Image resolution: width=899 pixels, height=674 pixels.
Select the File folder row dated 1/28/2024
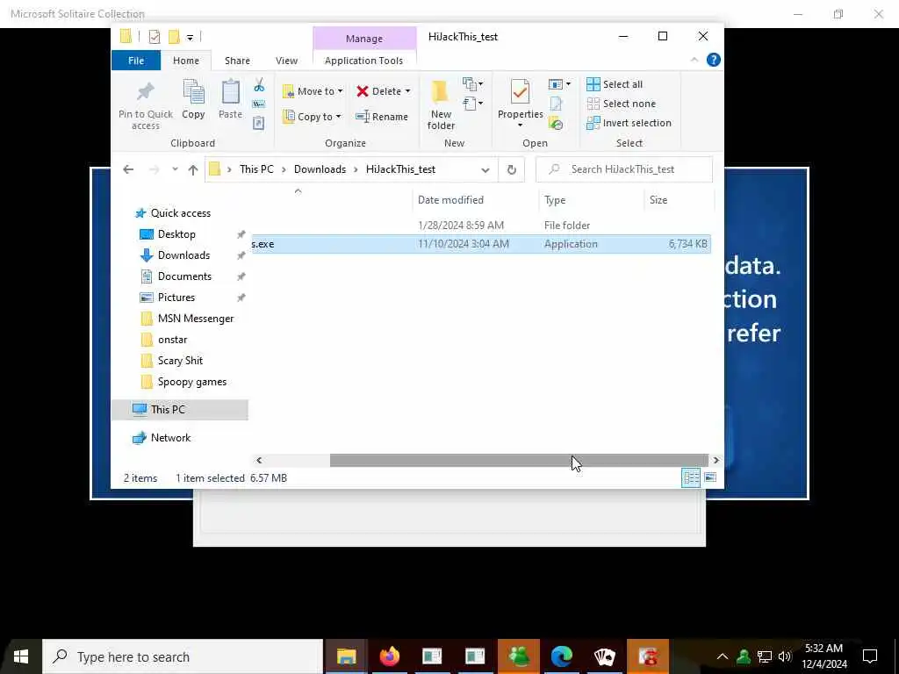click(x=481, y=226)
